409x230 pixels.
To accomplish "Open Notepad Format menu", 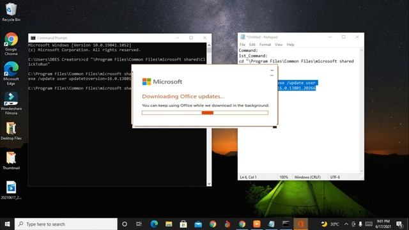I will [265, 45].
